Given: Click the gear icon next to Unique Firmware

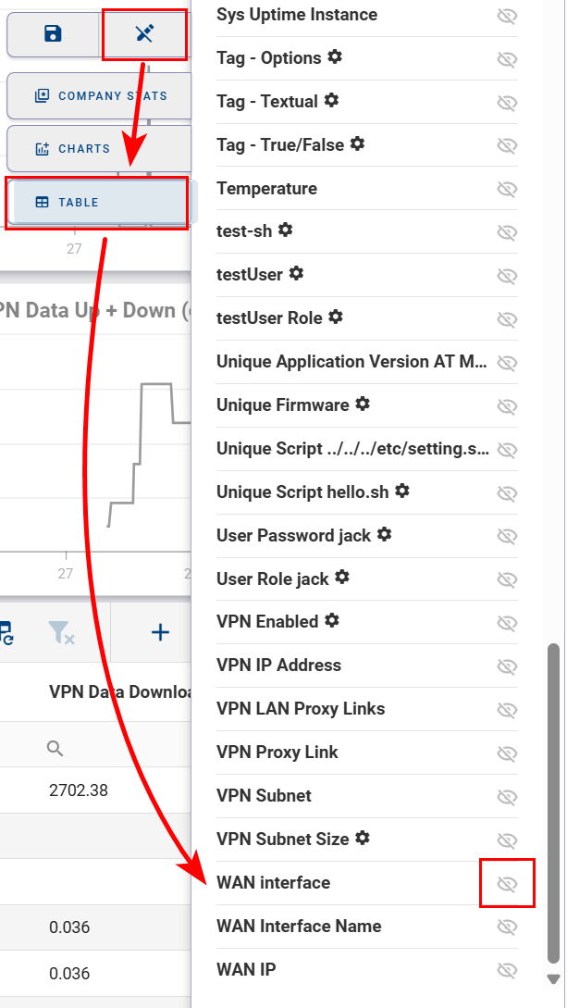Looking at the screenshot, I should click(363, 404).
